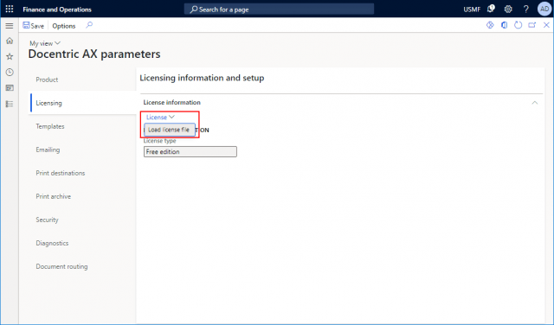Expand the navigation pane hamburger icon
Image resolution: width=554 pixels, height=325 pixels.
coord(10,26)
